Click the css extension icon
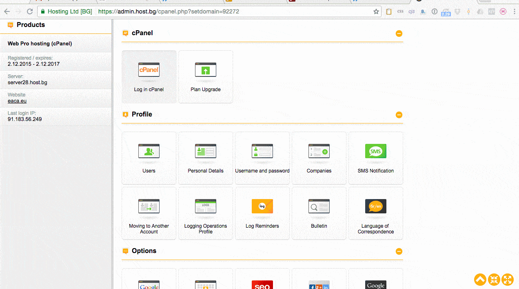 (x=400, y=11)
